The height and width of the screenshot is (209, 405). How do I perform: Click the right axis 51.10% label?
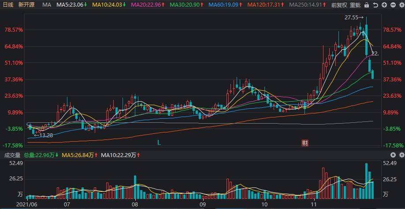click(x=392, y=62)
